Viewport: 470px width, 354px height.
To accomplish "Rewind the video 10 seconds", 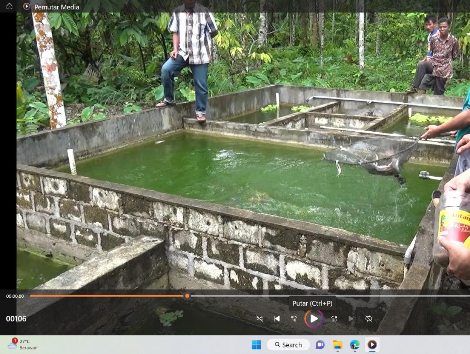I will (x=294, y=318).
